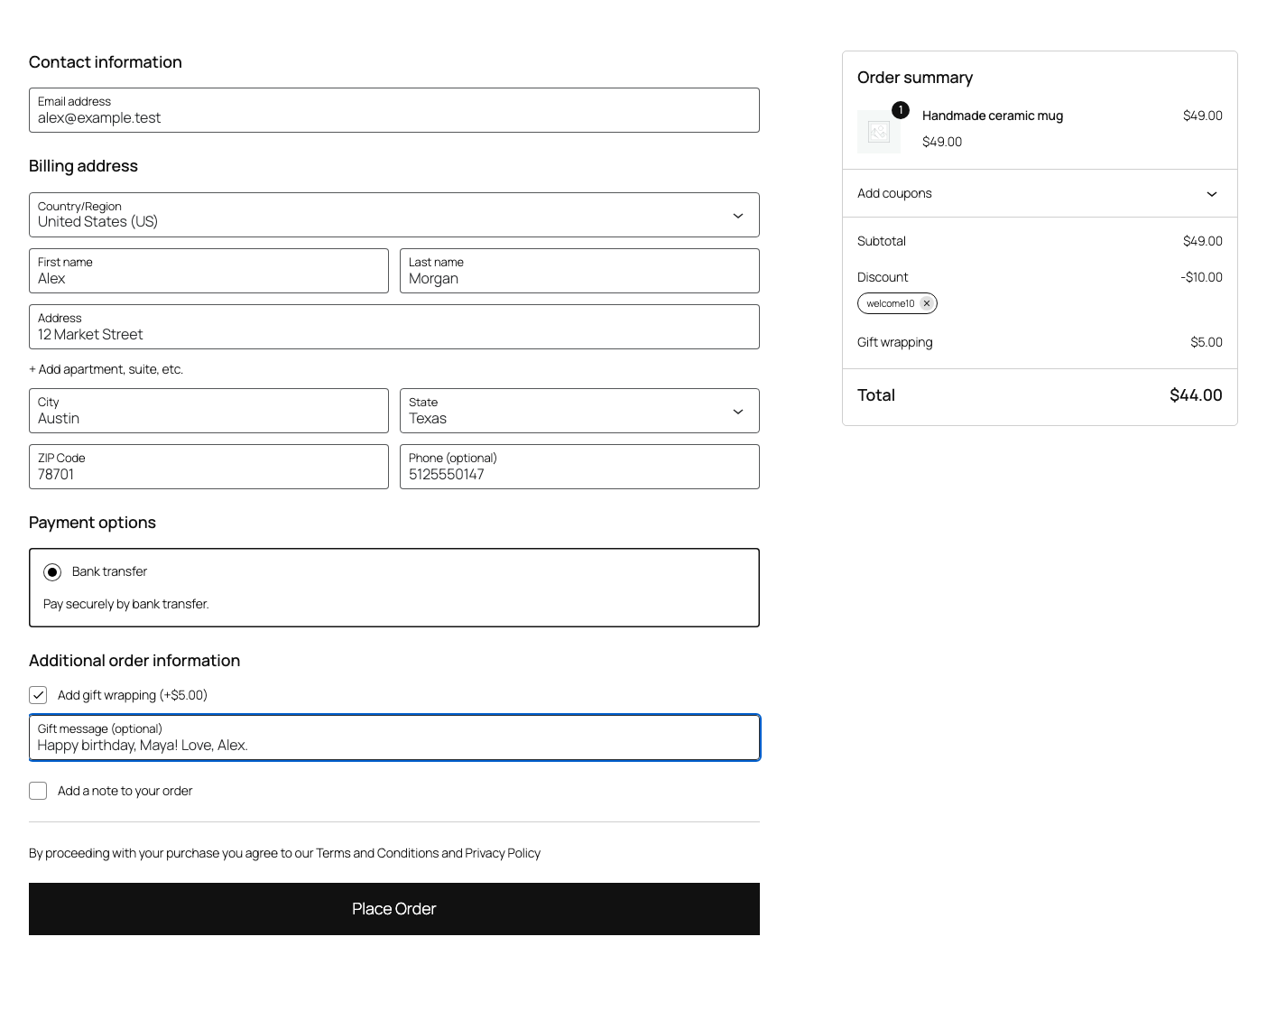Click Add apartment, suite, etc. link
1267x1011 pixels.
coord(106,369)
